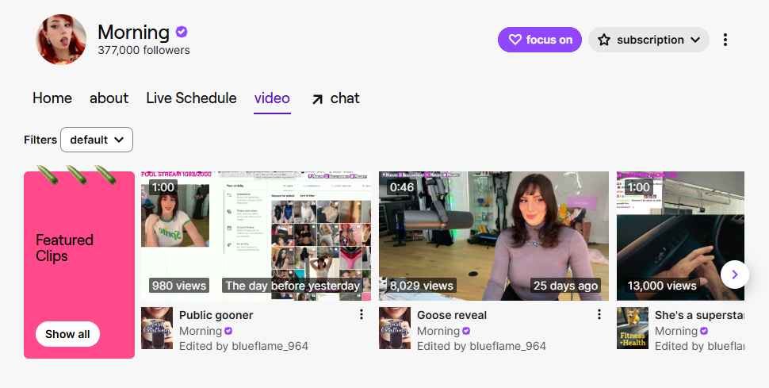The height and width of the screenshot is (388, 769).
Task: Pop out the chat link
Action: (x=335, y=98)
